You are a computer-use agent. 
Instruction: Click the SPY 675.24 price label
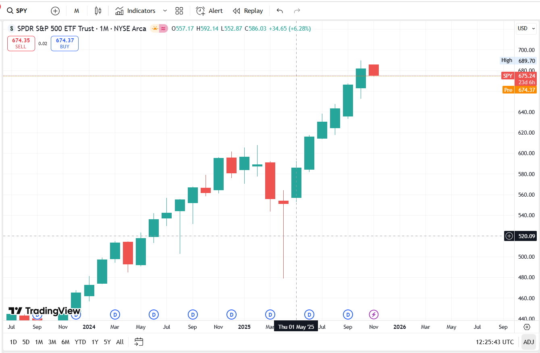[x=519, y=76]
